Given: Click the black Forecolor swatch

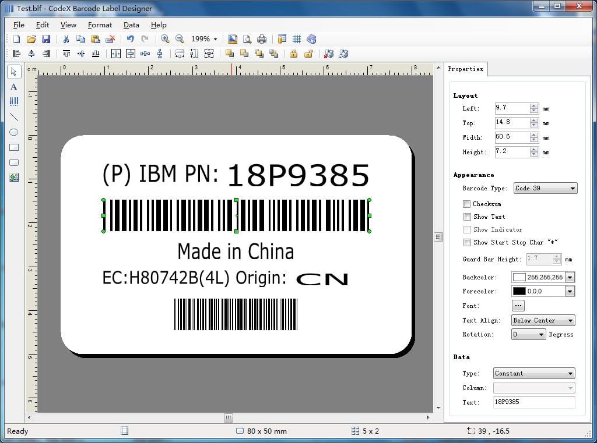Looking at the screenshot, I should tap(519, 291).
